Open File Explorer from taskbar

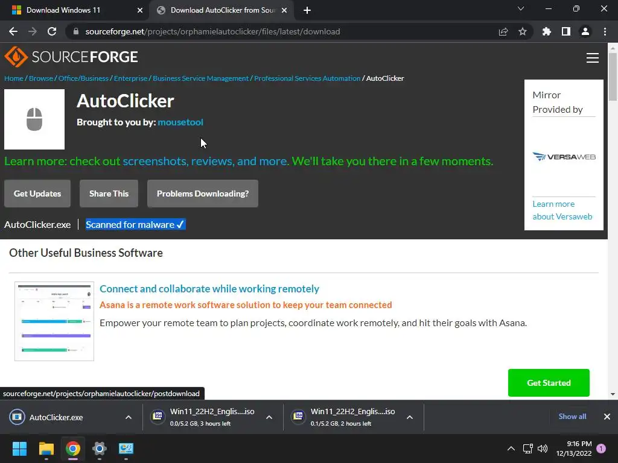[46, 449]
